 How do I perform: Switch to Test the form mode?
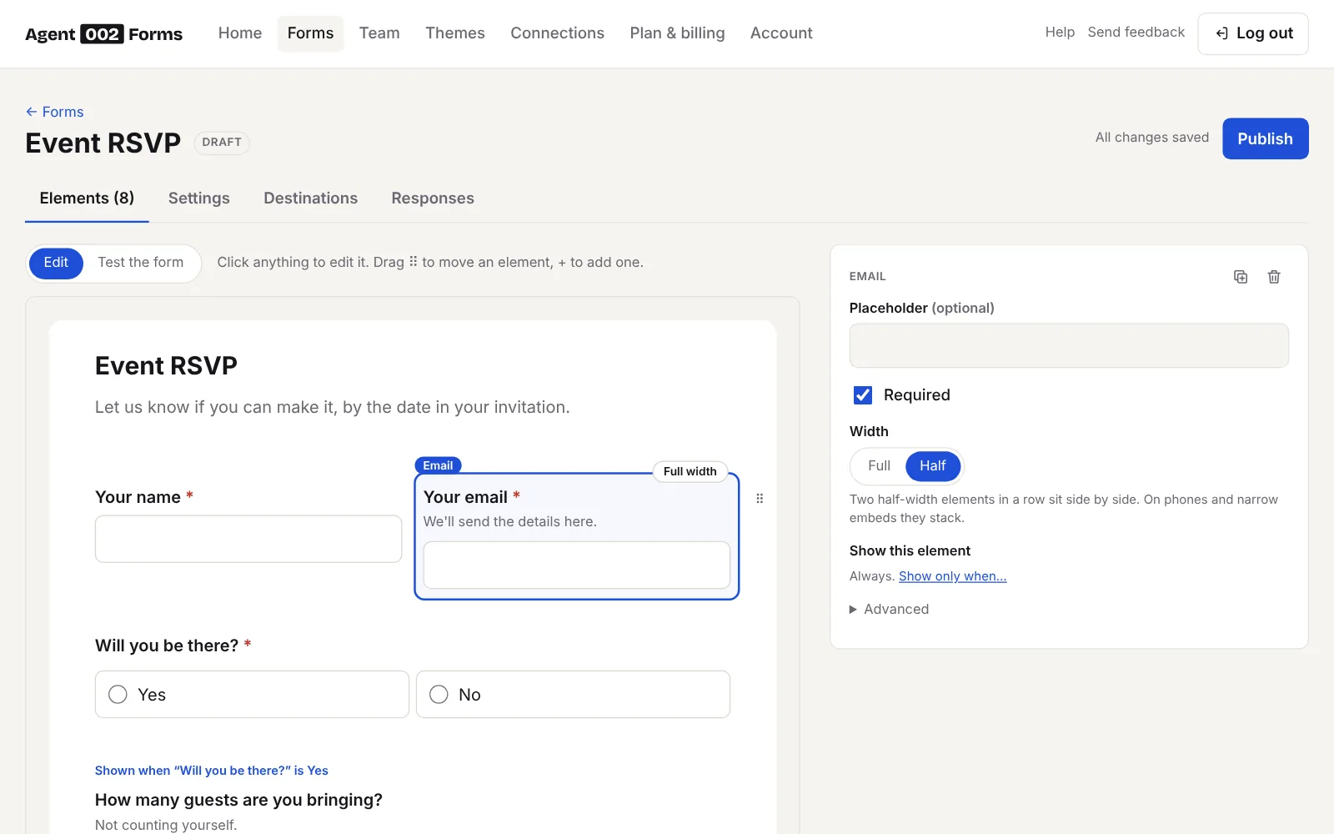pos(141,263)
